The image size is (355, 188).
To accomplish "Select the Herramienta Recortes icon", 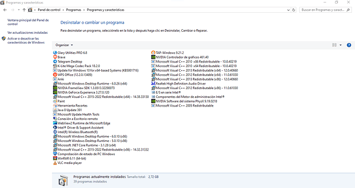I will (x=55, y=106).
